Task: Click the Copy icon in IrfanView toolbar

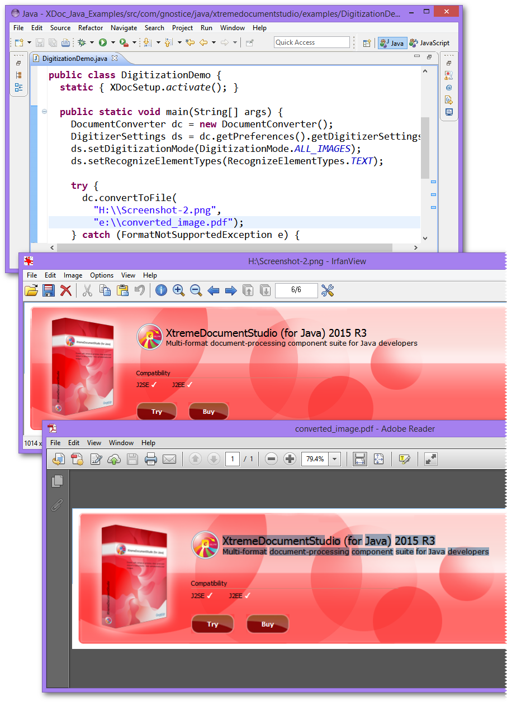Action: point(105,290)
